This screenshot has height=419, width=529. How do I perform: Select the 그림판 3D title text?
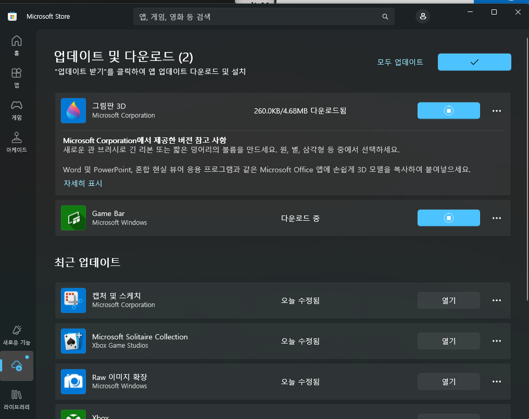coord(109,106)
